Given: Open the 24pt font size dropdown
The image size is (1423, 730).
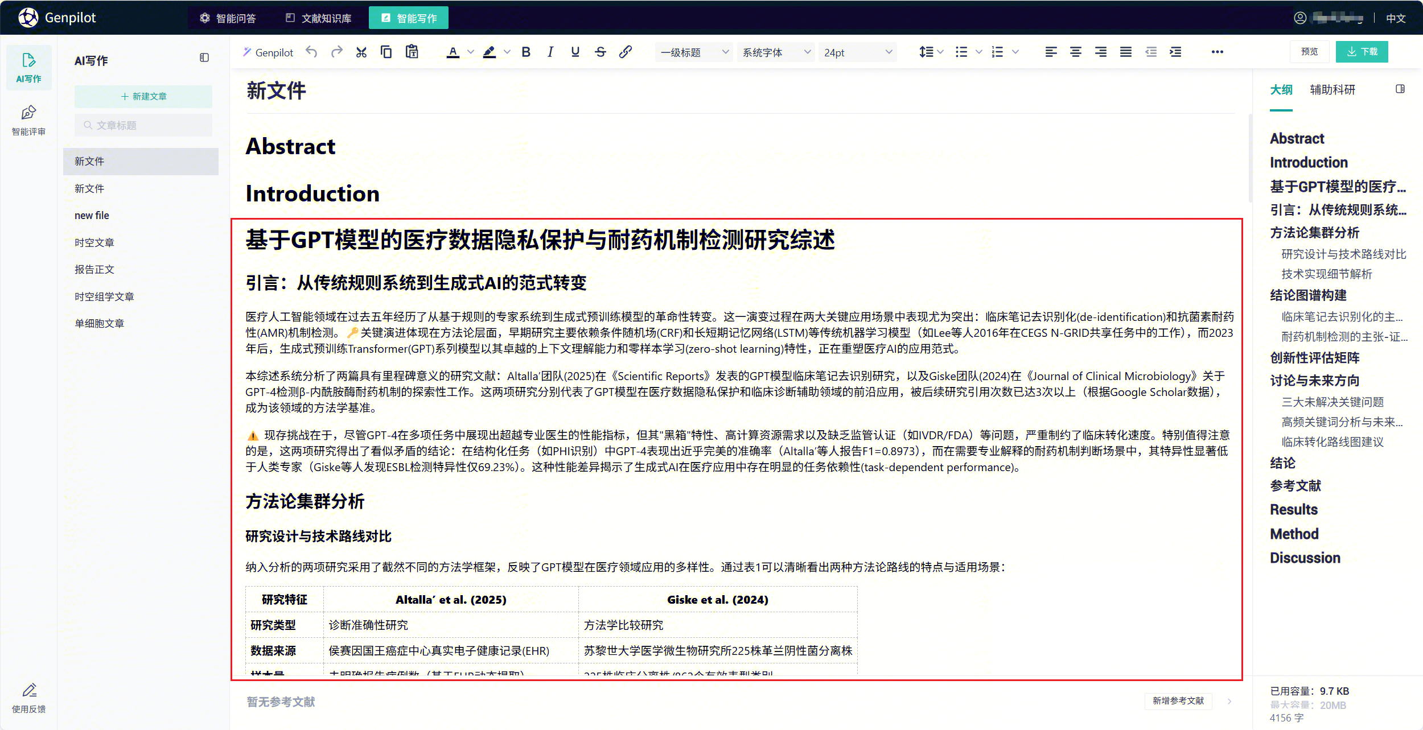Looking at the screenshot, I should tap(857, 52).
